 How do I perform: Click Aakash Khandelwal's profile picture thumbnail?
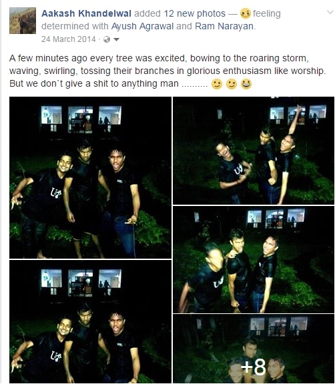click(23, 21)
